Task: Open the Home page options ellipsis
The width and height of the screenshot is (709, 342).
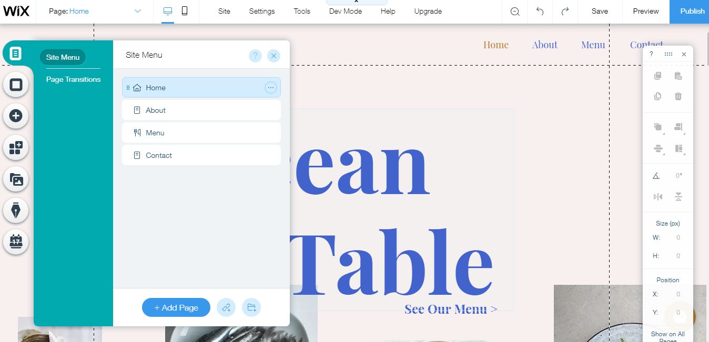Action: 270,88
